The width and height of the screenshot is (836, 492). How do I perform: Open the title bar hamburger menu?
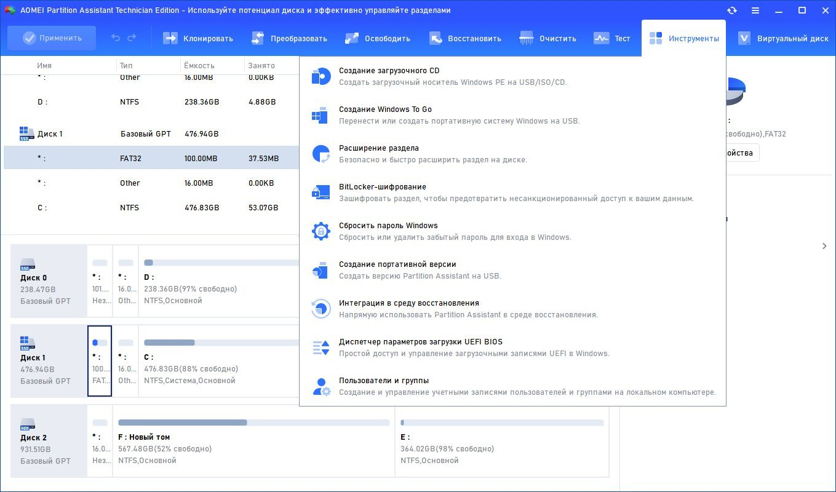pyautogui.click(x=755, y=10)
